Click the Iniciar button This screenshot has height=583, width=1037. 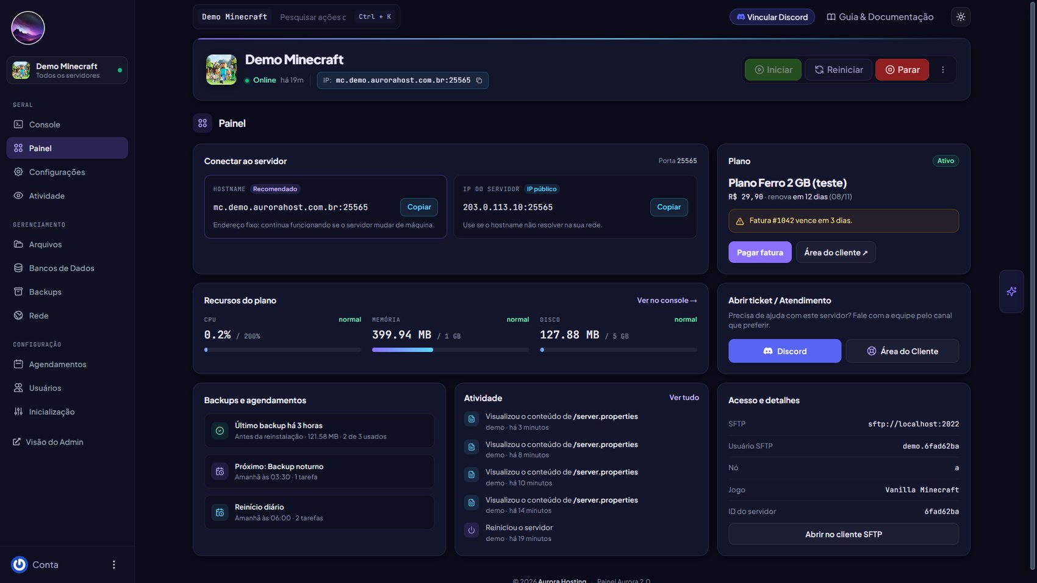[773, 70]
